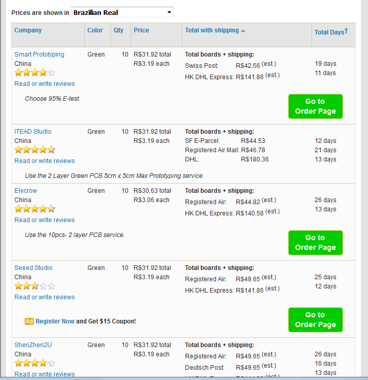Click the Total with shipping sort header
Viewport: 368px width, 380px height.
click(212, 30)
